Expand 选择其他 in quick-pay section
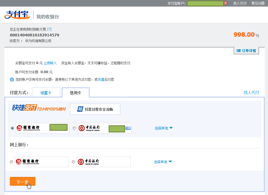 coord(164,128)
